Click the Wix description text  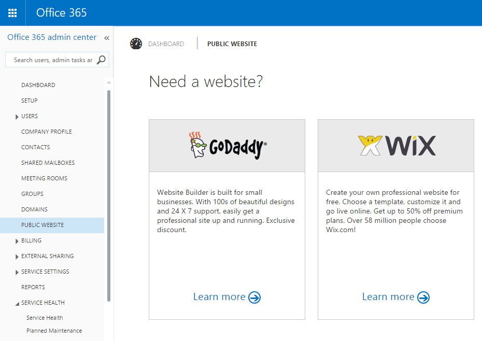(394, 211)
